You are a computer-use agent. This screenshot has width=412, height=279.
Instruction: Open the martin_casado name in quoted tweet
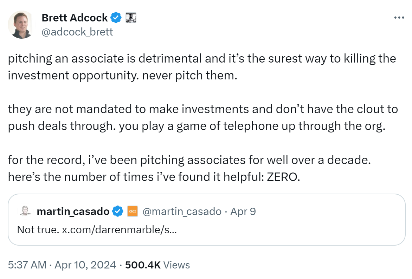click(x=73, y=211)
